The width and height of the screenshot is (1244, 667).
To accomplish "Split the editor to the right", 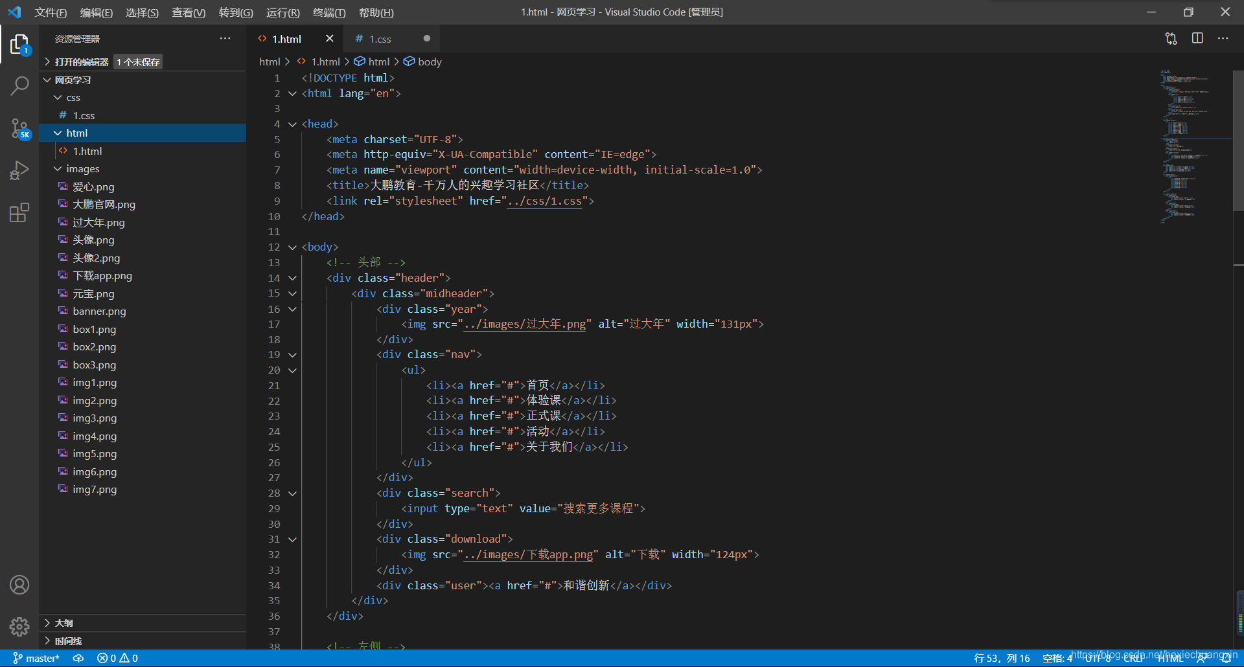I will (1197, 38).
